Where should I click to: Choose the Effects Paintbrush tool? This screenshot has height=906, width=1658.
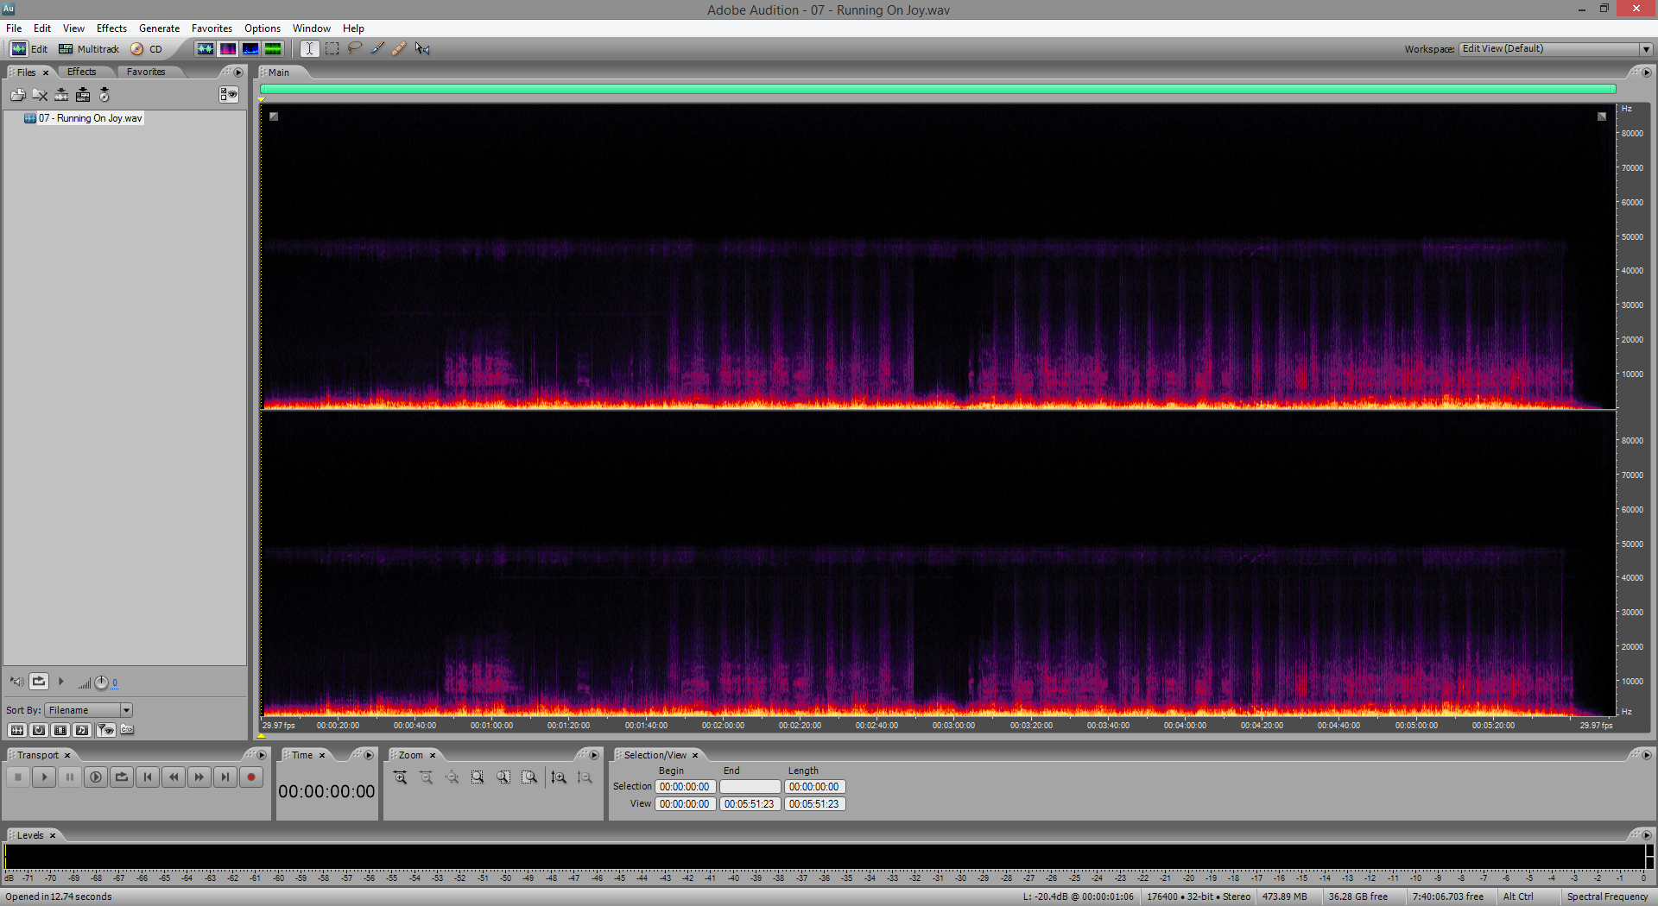(x=377, y=49)
